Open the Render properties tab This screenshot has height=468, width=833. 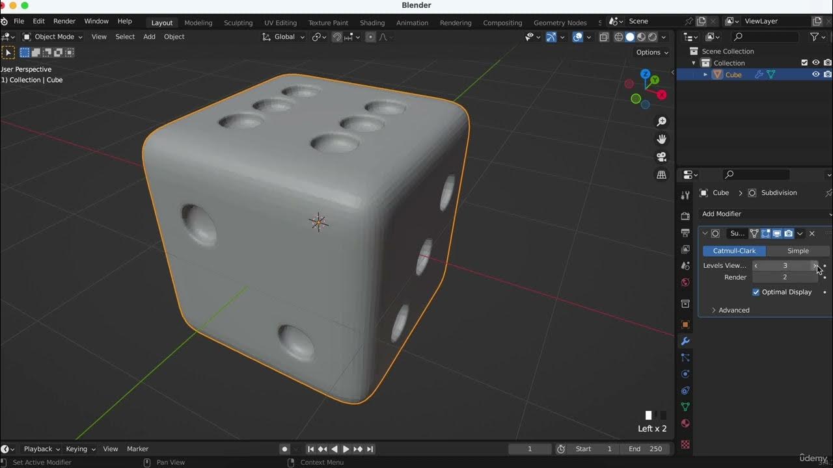[685, 216]
